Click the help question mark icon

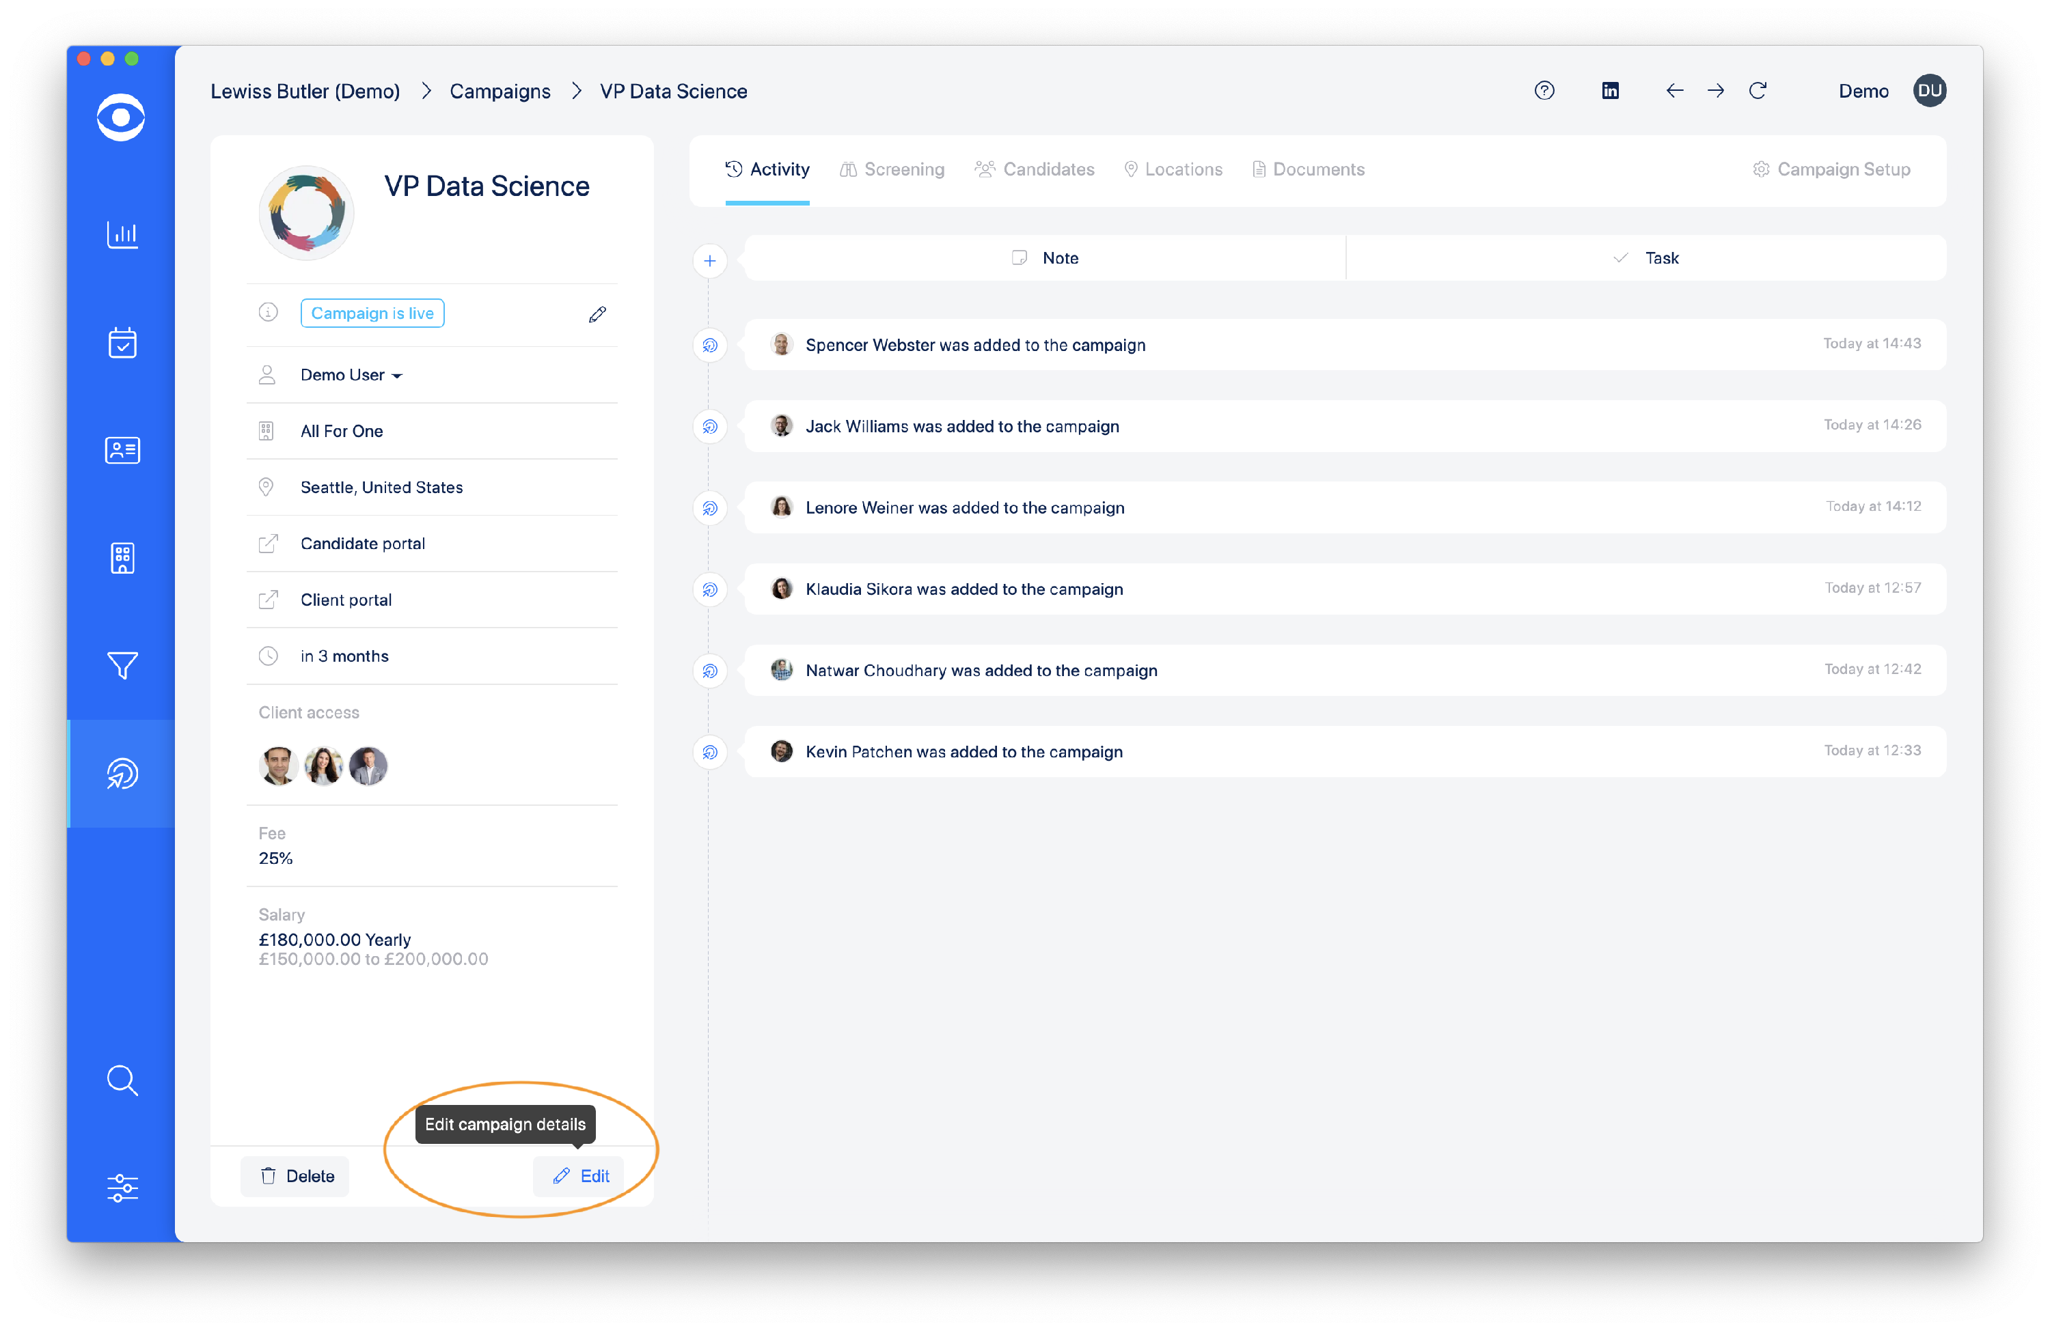coord(1544,90)
